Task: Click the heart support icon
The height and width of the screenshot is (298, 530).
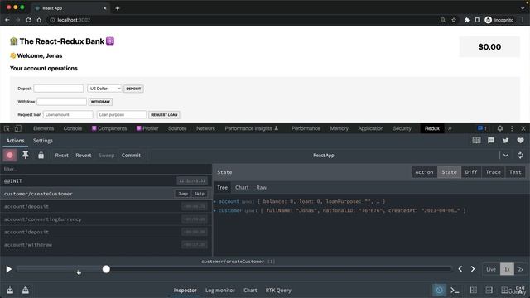Action: 520,140
